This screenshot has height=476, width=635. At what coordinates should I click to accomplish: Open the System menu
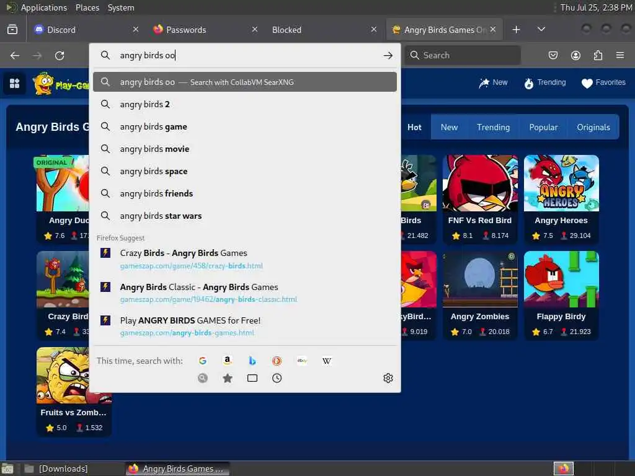121,7
